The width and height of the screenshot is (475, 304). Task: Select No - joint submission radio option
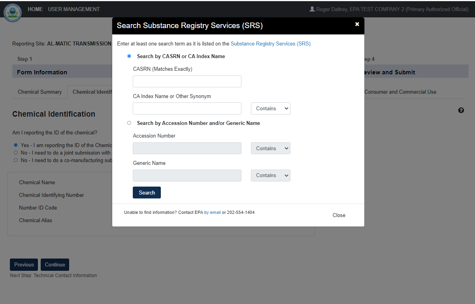click(16, 153)
